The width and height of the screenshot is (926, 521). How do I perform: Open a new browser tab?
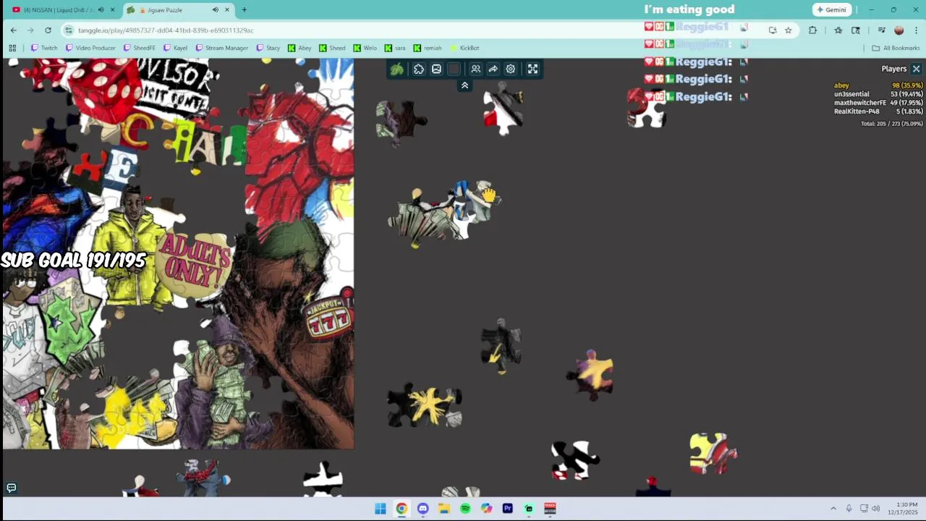[244, 9]
